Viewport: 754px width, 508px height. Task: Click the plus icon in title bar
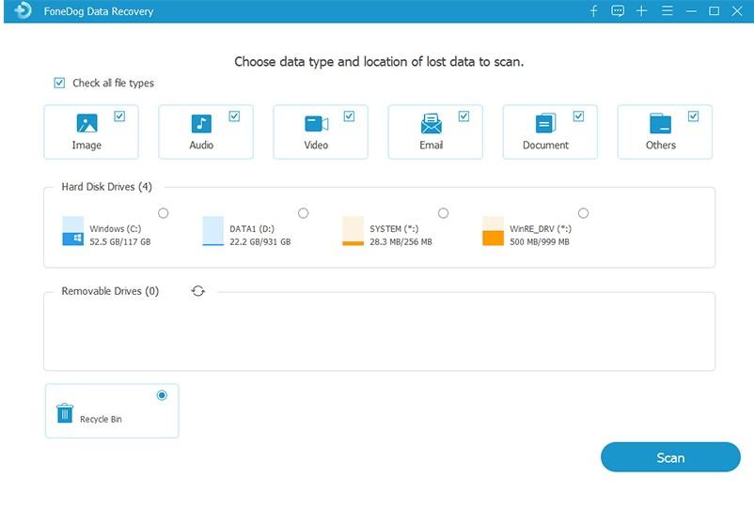[641, 10]
